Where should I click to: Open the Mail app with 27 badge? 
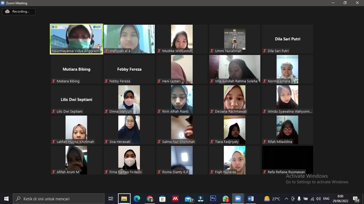coord(189,199)
